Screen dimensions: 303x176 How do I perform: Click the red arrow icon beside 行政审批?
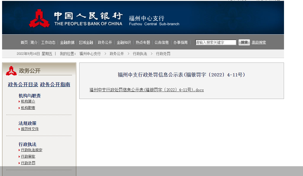coord(19,156)
